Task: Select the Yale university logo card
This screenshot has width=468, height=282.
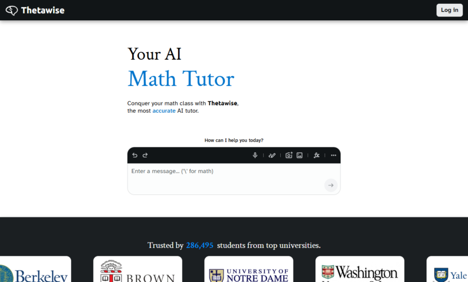Action: (447, 269)
